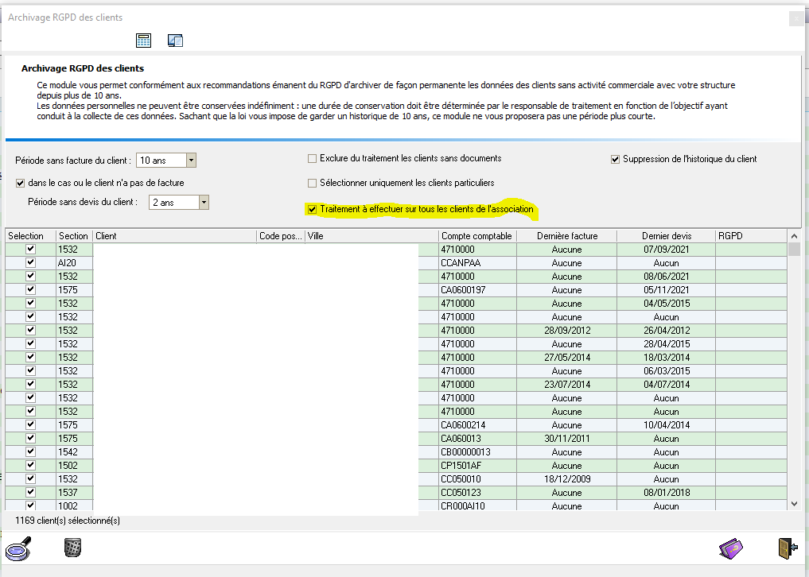Open the calculator icon in top toolbar
809x577 pixels.
point(144,41)
